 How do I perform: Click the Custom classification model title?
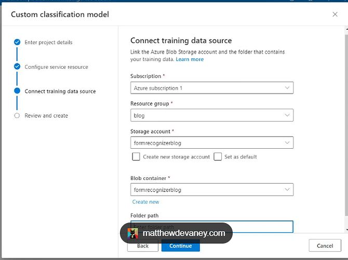pyautogui.click(x=60, y=15)
